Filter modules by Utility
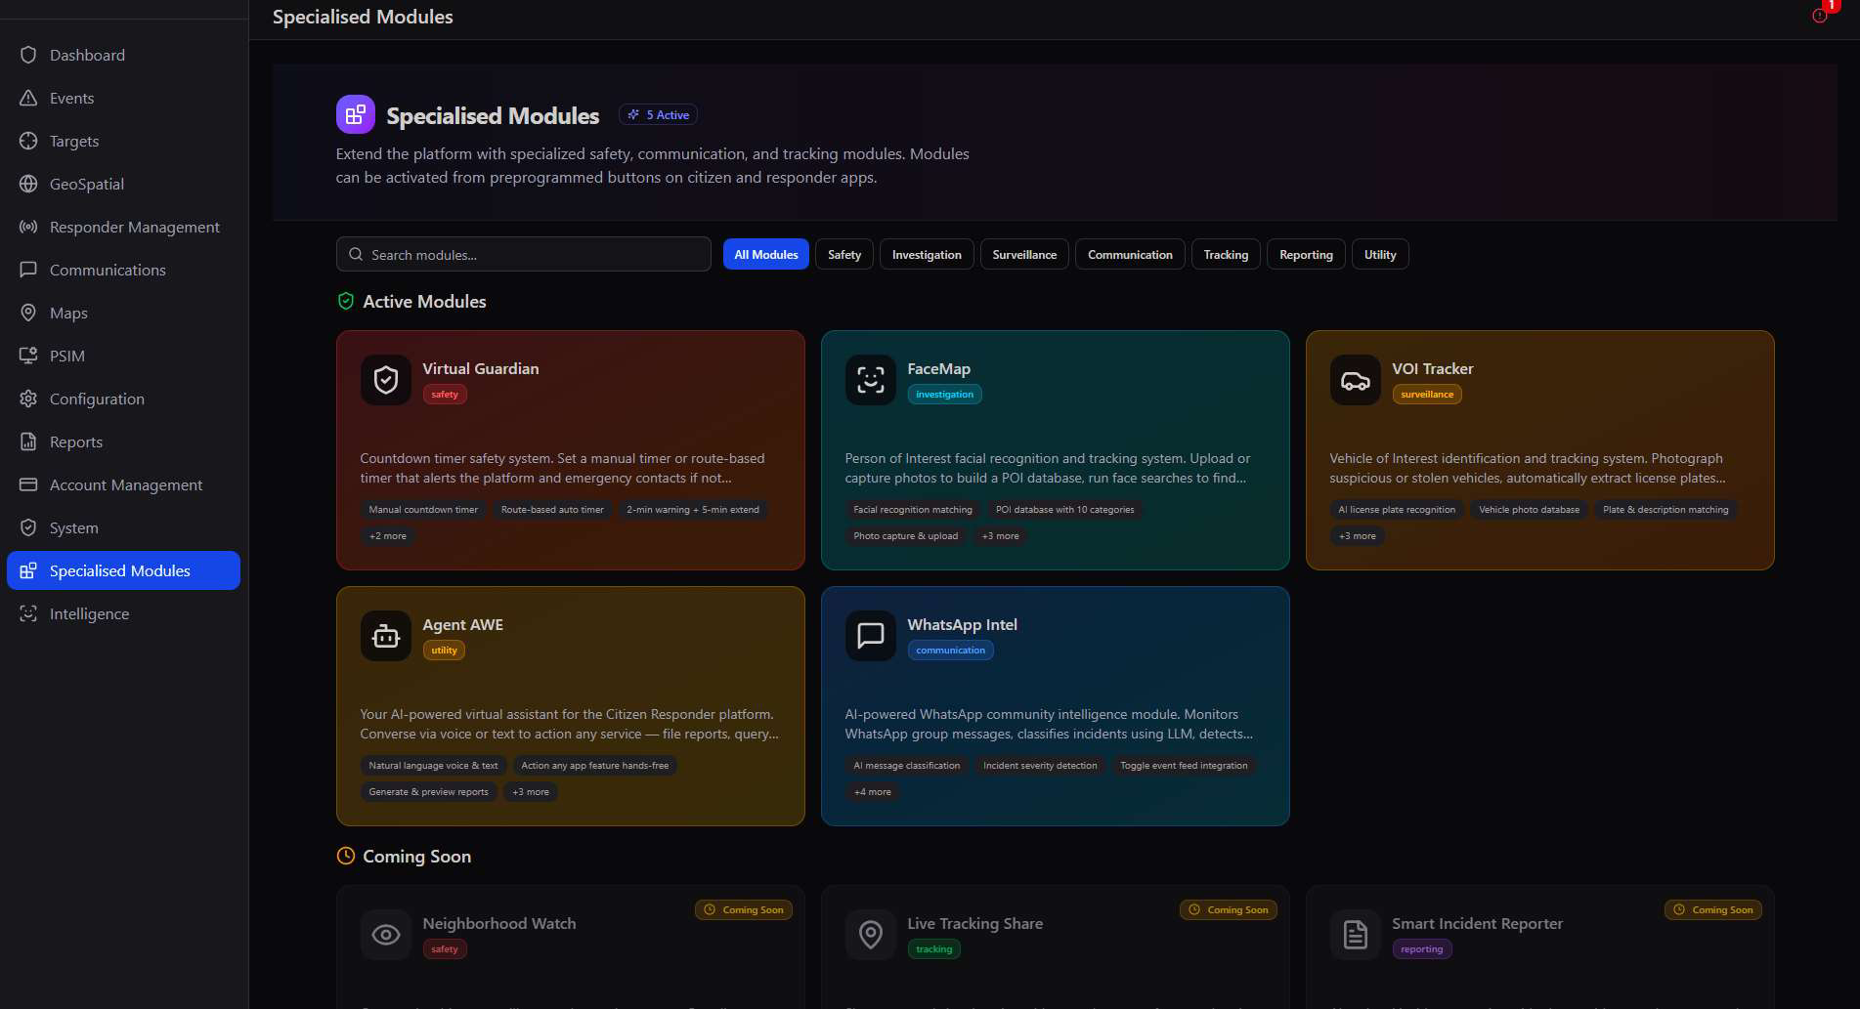This screenshot has width=1860, height=1009. click(x=1380, y=254)
